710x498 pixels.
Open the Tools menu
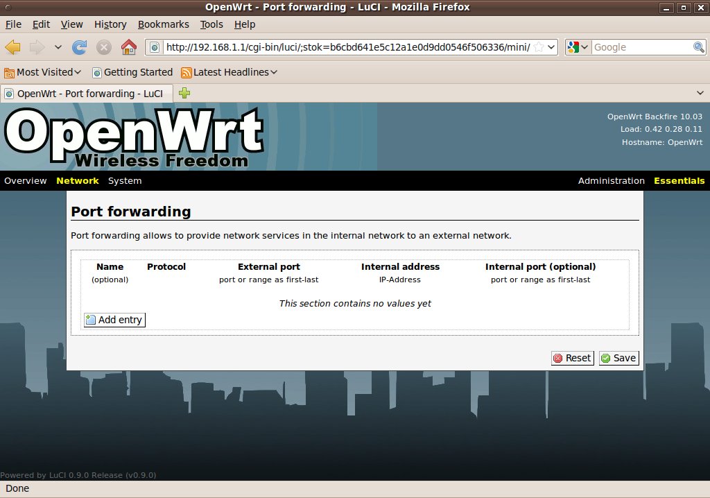click(x=211, y=24)
